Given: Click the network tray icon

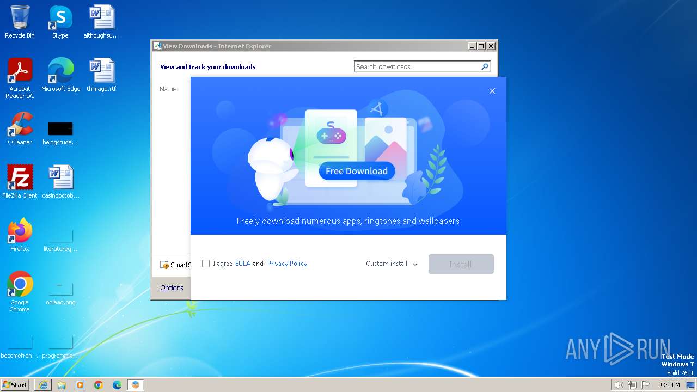Looking at the screenshot, I should [x=632, y=385].
